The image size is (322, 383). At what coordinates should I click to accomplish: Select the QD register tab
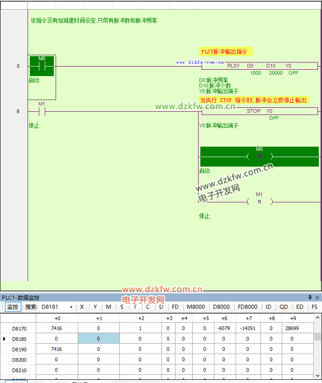pos(284,307)
